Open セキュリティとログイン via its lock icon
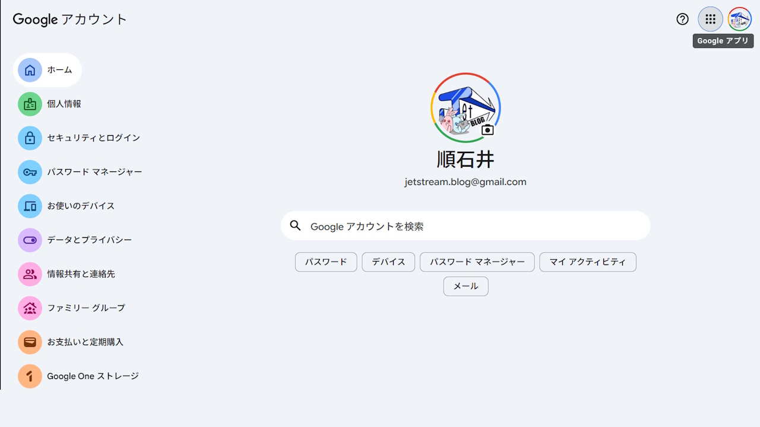This screenshot has height=427, width=760. pyautogui.click(x=30, y=138)
